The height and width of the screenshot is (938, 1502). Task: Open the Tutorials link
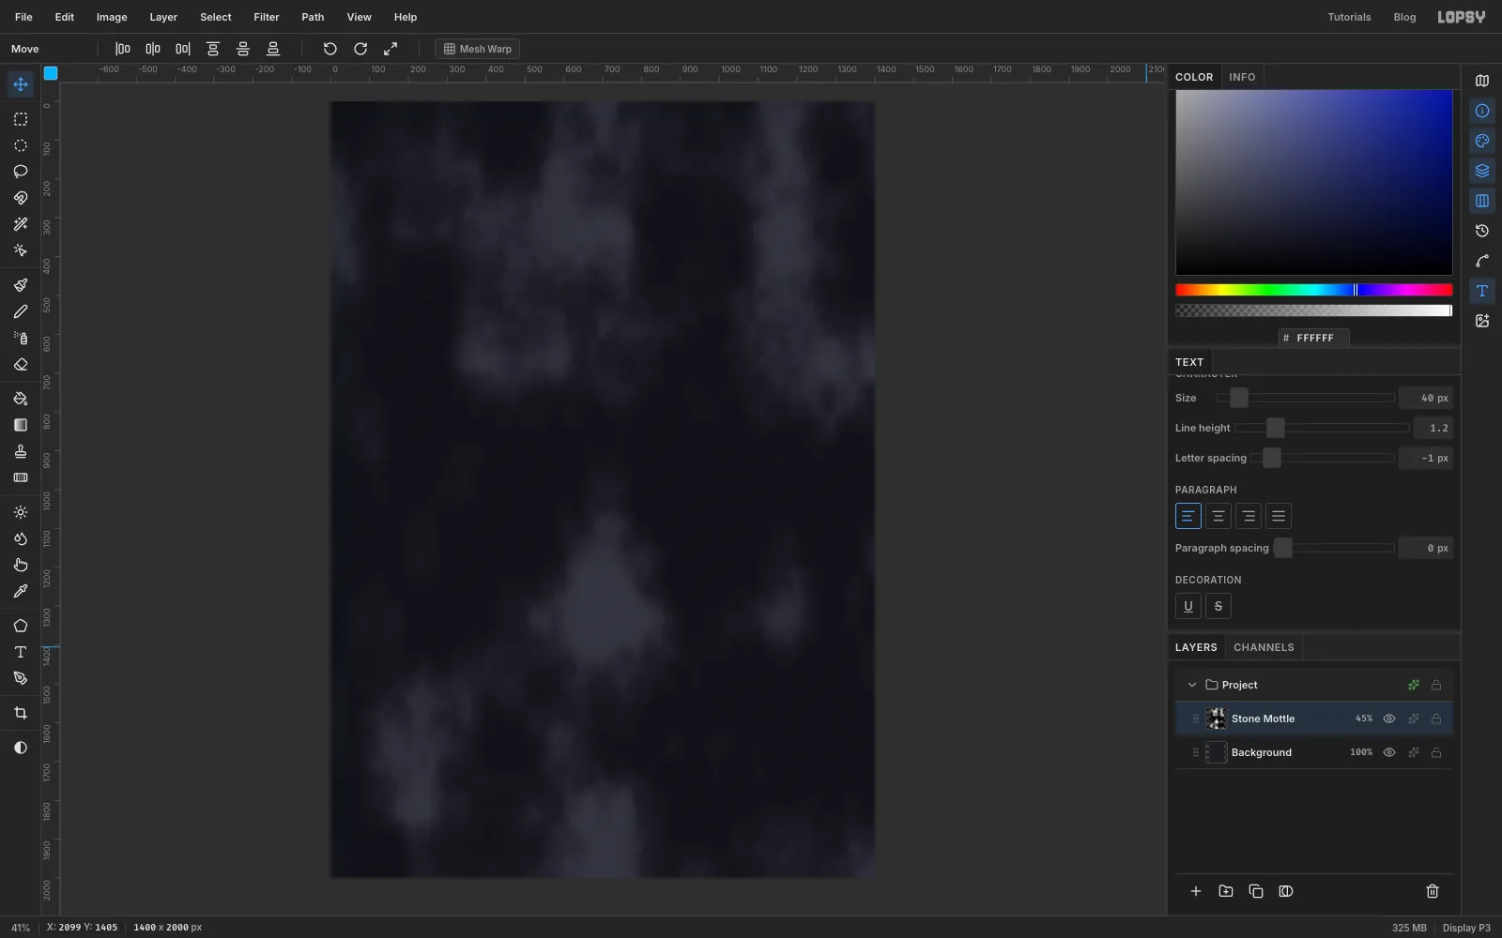1348,17
